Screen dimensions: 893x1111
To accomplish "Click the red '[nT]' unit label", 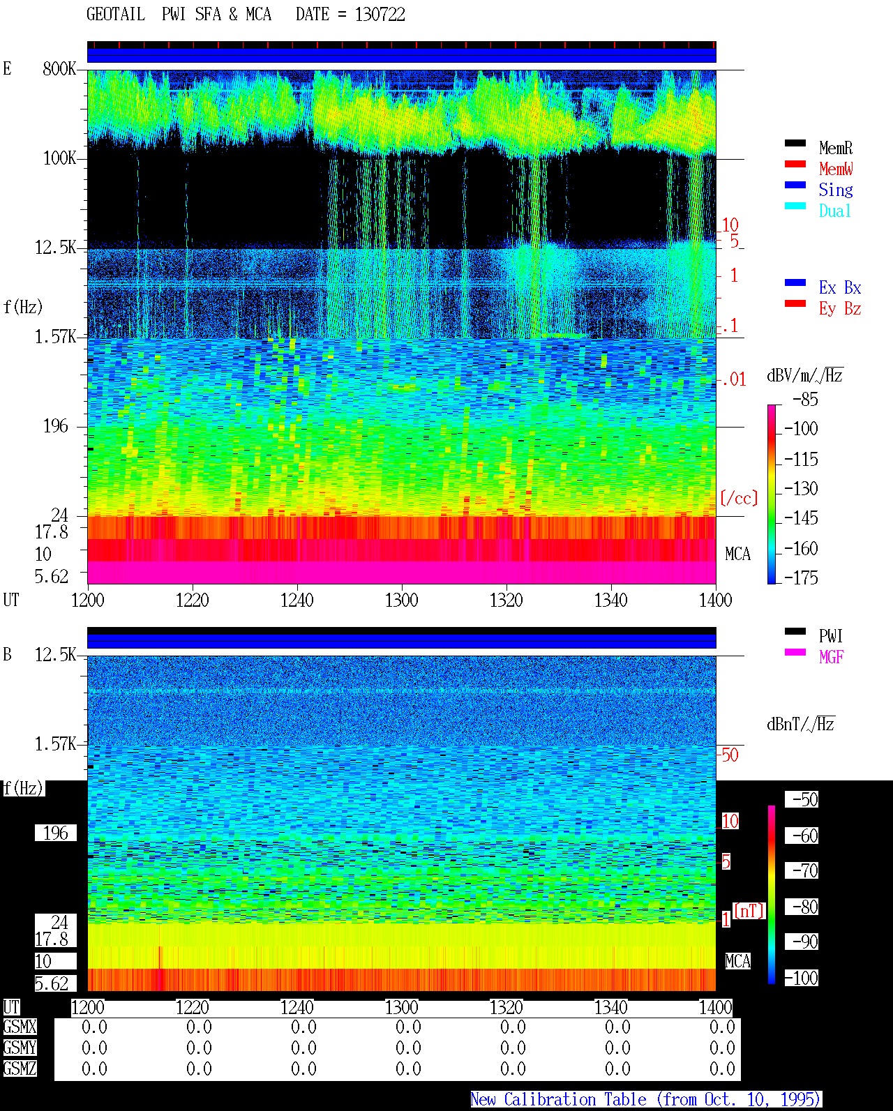I will point(749,911).
